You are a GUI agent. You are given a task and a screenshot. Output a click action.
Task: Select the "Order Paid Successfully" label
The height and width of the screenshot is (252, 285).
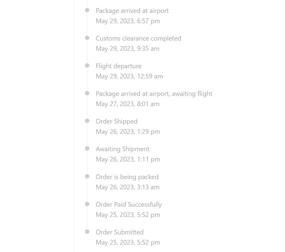(x=129, y=205)
